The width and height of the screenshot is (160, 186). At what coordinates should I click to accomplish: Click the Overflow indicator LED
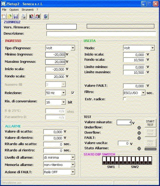pos(139,133)
